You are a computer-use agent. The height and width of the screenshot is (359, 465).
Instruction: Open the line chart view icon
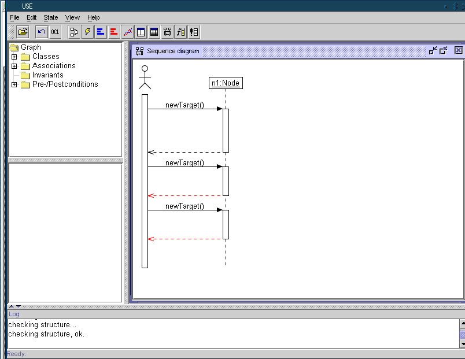point(128,32)
